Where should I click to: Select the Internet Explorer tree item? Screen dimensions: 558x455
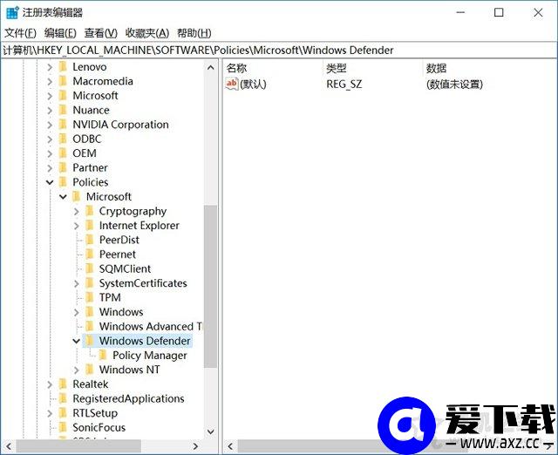(x=139, y=226)
